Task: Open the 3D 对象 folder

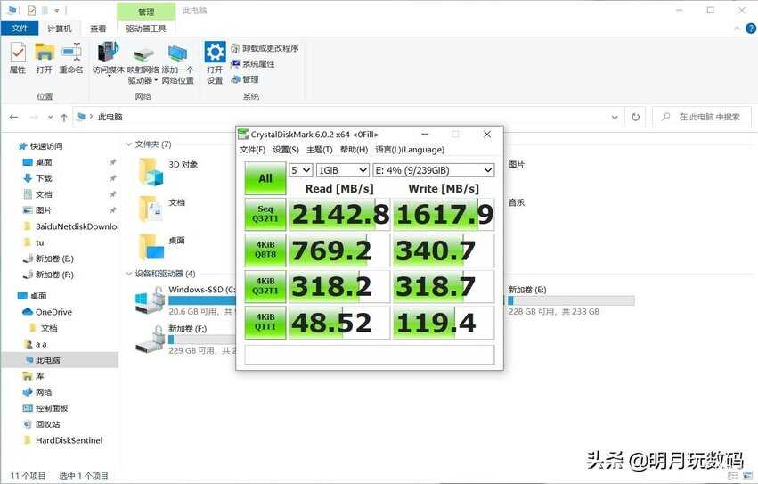Action: 169,172
